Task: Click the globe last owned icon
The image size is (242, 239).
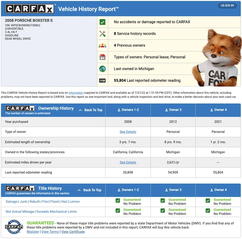Action: pos(103,69)
